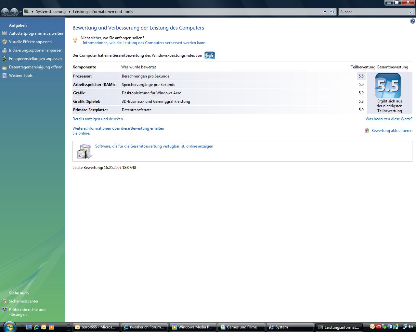This screenshot has width=416, height=332.
Task: Launch Internet Explorer from the quick launch bar
Action: click(x=36, y=327)
